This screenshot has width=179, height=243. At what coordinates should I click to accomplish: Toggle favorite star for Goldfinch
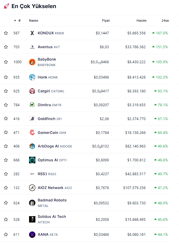click(x=6, y=119)
